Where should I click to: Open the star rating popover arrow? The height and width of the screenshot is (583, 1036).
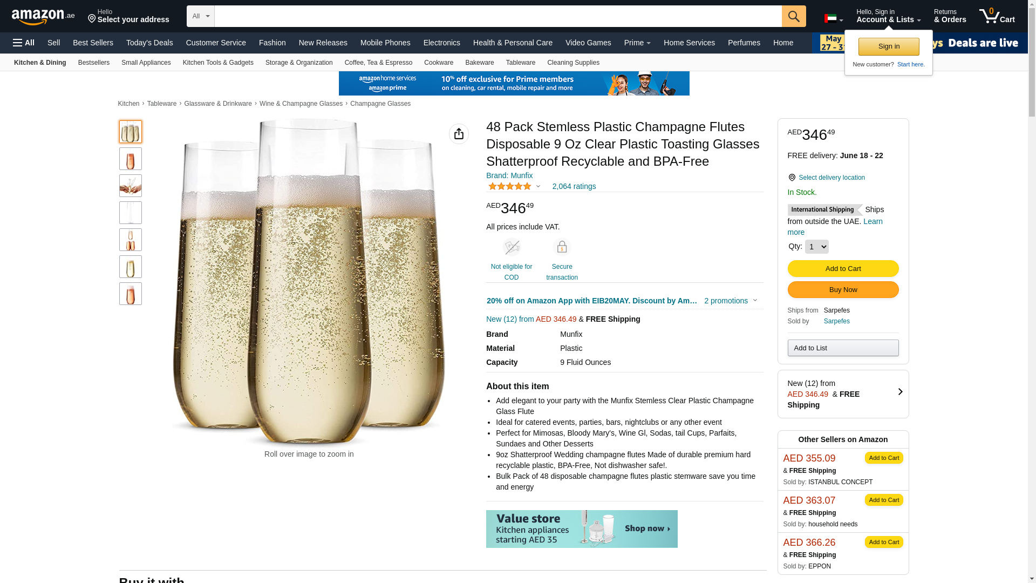coord(538,186)
